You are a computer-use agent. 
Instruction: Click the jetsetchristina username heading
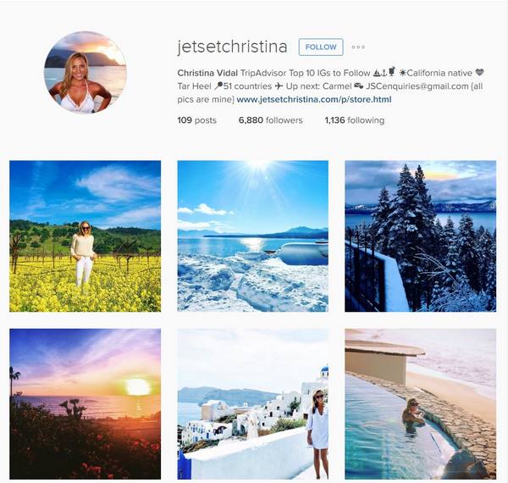(x=232, y=47)
